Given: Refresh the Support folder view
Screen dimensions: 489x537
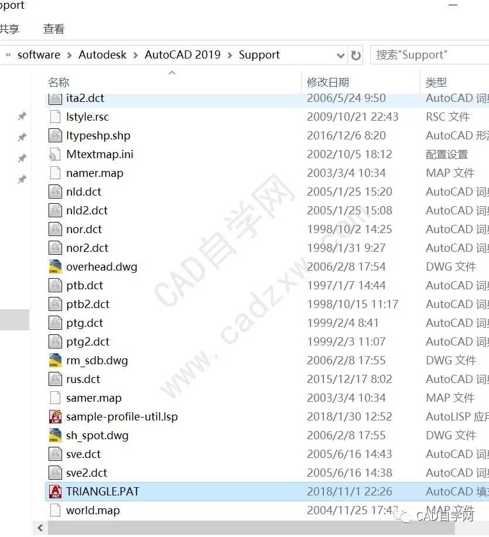Looking at the screenshot, I should click(x=356, y=55).
